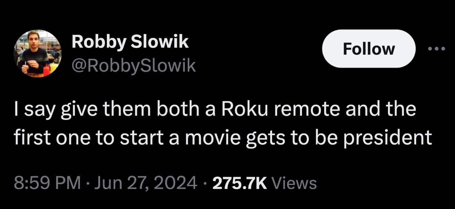Click the 8:59 PM timestamp
The width and height of the screenshot is (455, 209).
47,183
